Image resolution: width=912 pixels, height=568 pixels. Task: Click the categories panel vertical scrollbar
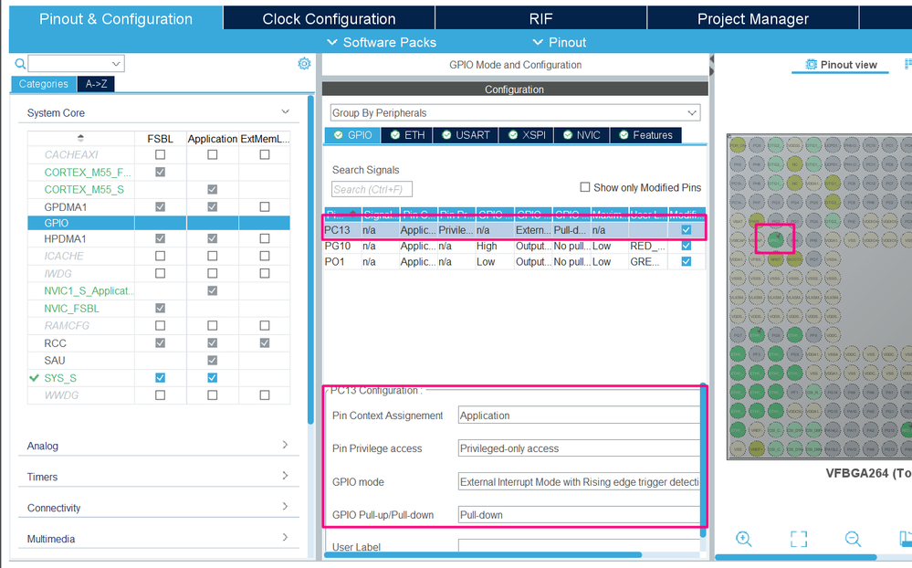pos(310,261)
